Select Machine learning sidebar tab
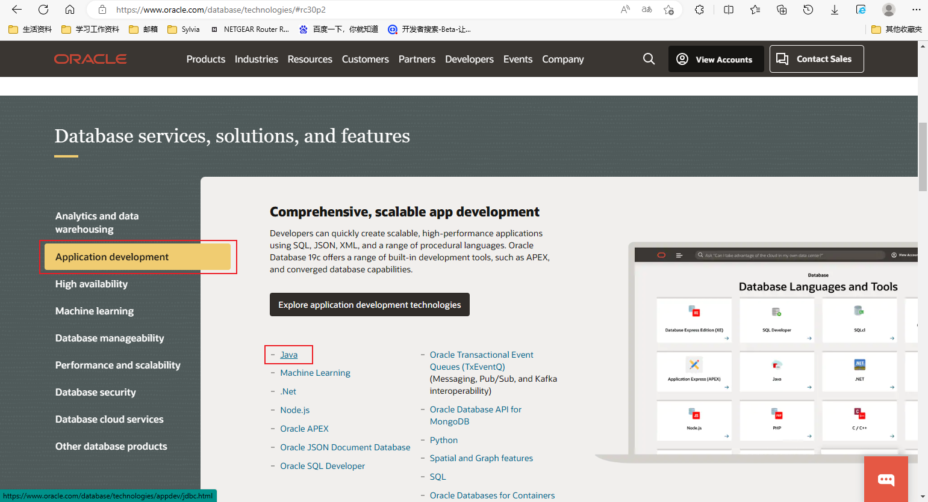928x502 pixels. 95,311
